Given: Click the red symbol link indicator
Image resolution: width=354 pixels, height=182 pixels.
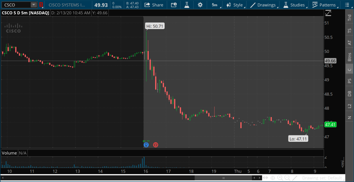Looking at the screenshot, I should [x=41, y=5].
